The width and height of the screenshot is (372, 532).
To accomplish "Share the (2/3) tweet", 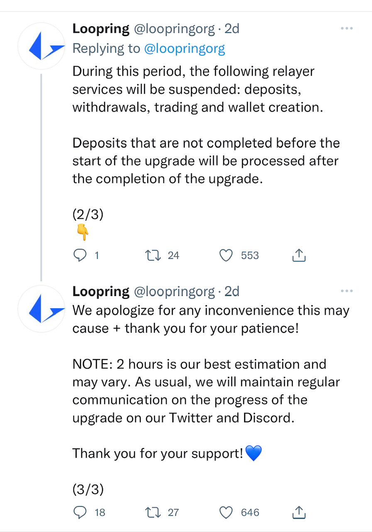I will [x=299, y=255].
